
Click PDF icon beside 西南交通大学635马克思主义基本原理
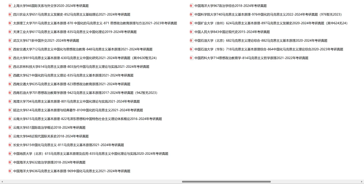(10, 84)
